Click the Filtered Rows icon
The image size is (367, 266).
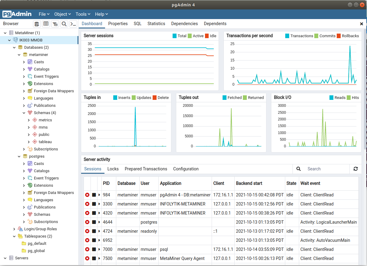(x=55, y=24)
